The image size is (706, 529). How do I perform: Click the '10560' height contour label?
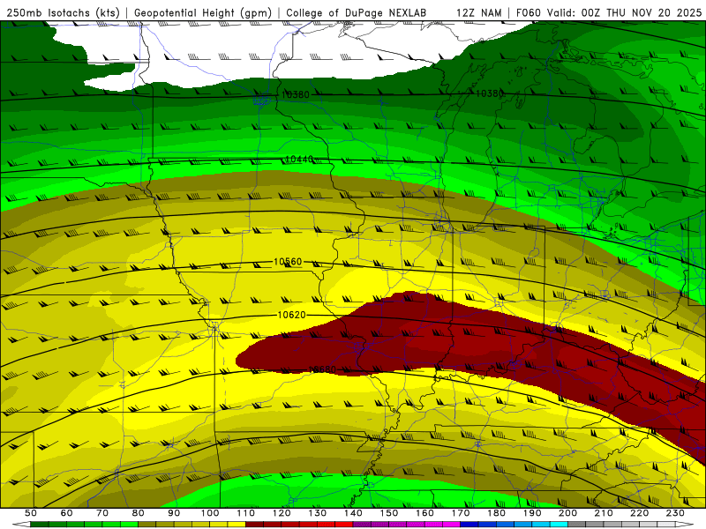tap(288, 262)
